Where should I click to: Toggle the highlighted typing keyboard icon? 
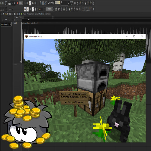click(x=25, y=9)
